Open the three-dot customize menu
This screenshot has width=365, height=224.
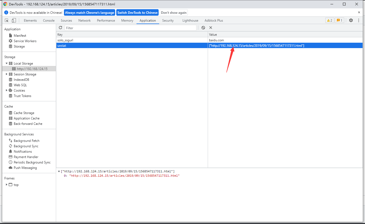(359, 21)
